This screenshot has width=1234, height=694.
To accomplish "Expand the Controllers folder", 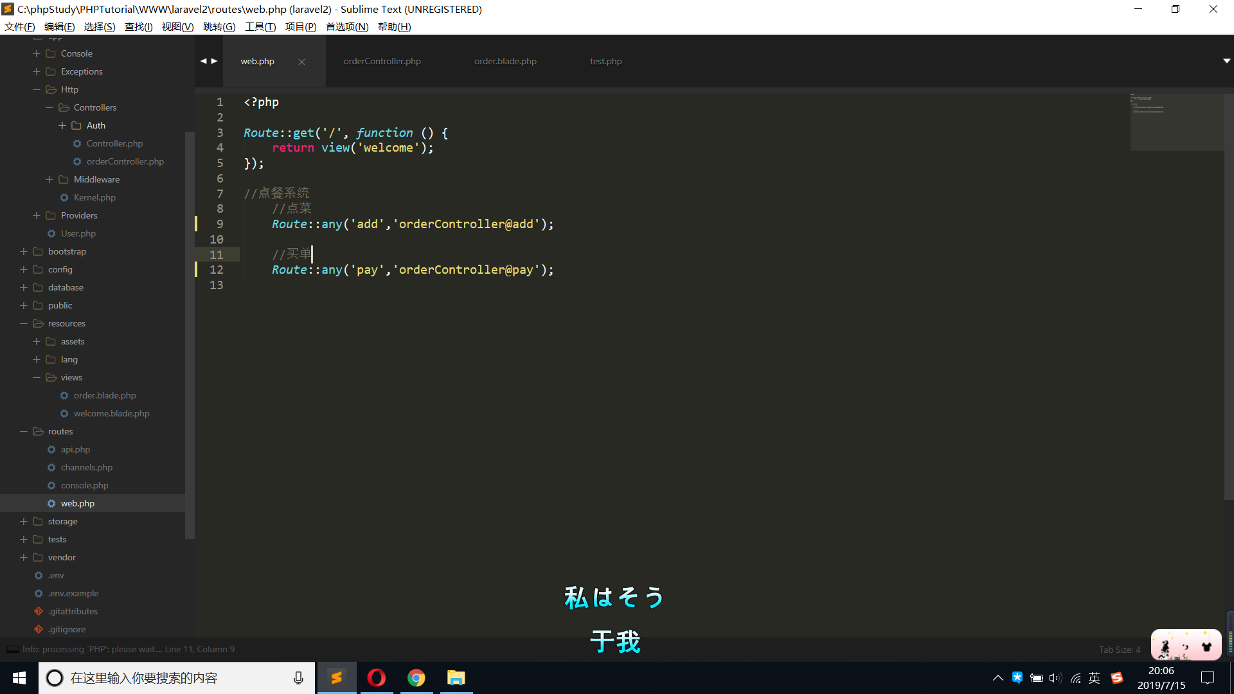I will (x=49, y=107).
